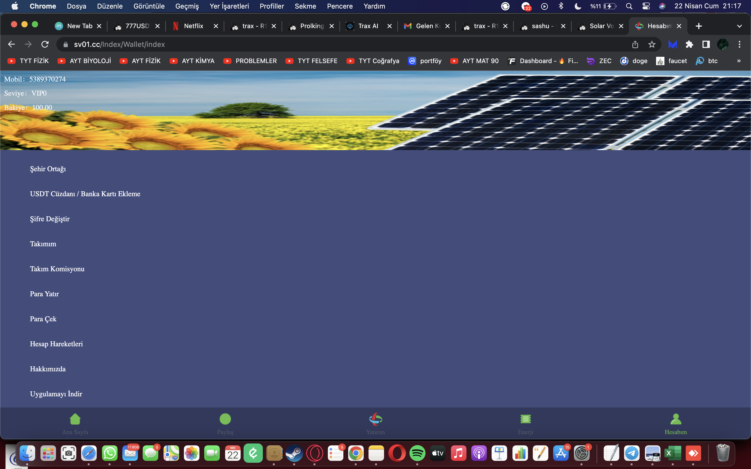Viewport: 751px width, 469px height.
Task: Open Takımım link
Action: click(43, 244)
